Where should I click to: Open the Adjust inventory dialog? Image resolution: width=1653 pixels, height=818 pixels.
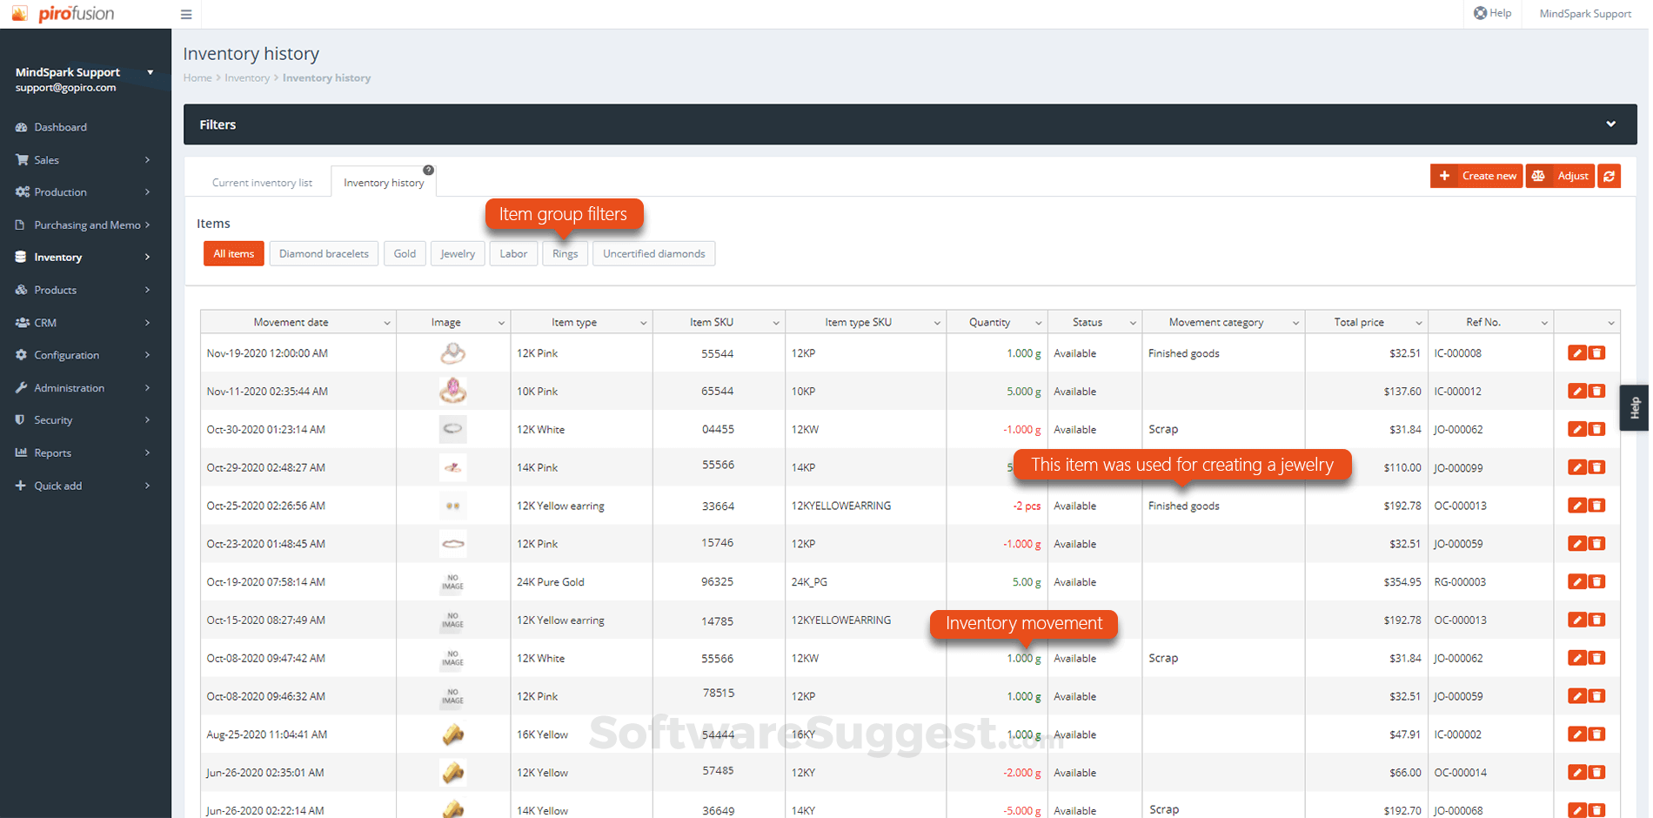(x=1560, y=176)
